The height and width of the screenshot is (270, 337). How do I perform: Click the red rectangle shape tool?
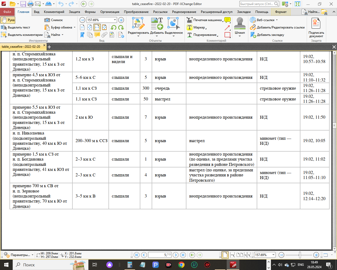point(227,35)
